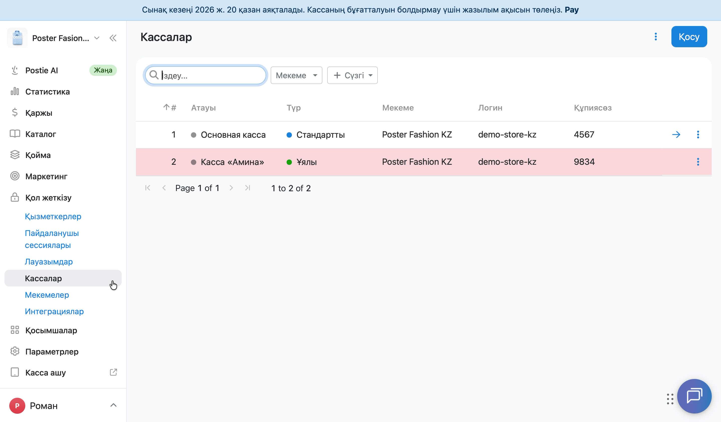
Task: Click the Қосу button
Action: coord(689,36)
